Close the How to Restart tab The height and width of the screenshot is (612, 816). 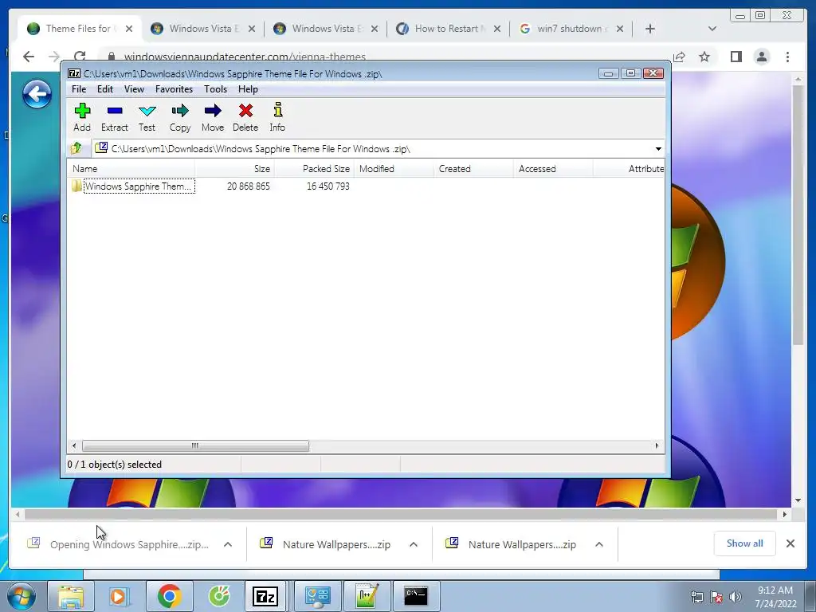click(497, 29)
